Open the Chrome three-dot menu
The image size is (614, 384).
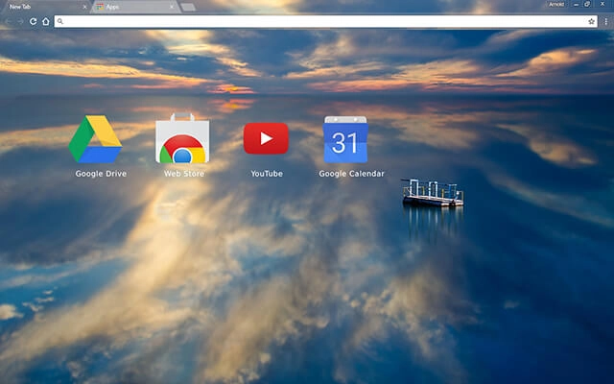coord(605,21)
